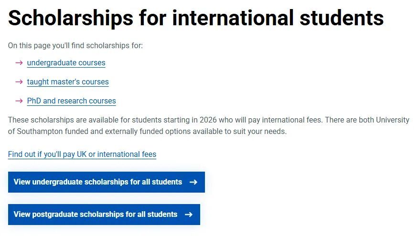This screenshot has height=236, width=418.
Task: Click the 'On this page you'll find scholarships for' text
Action: [75, 46]
